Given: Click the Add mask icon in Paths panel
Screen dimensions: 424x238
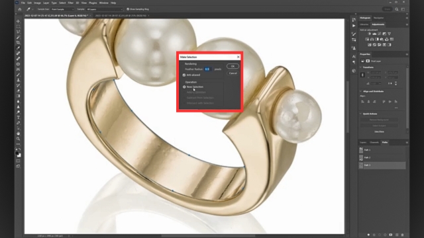Looking at the screenshot, I should [x=391, y=235].
